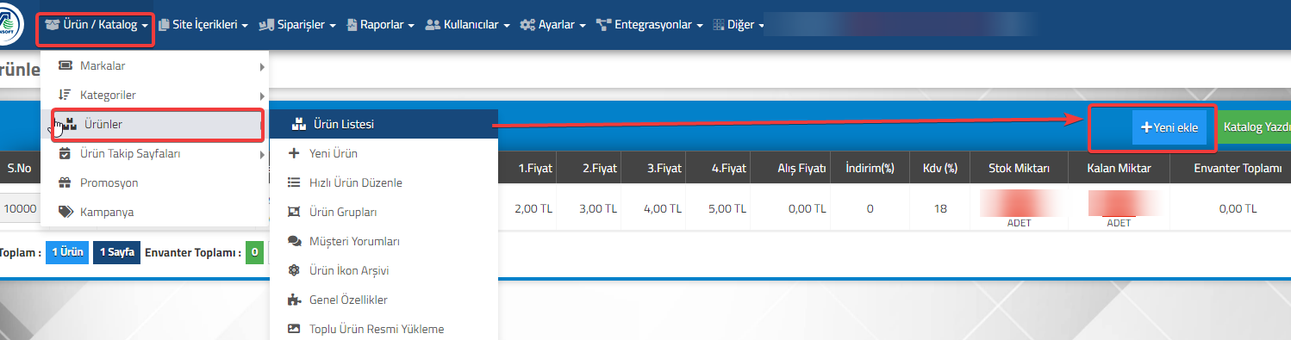Click the Müşteri Yorumları speech bubble icon

pyautogui.click(x=294, y=241)
